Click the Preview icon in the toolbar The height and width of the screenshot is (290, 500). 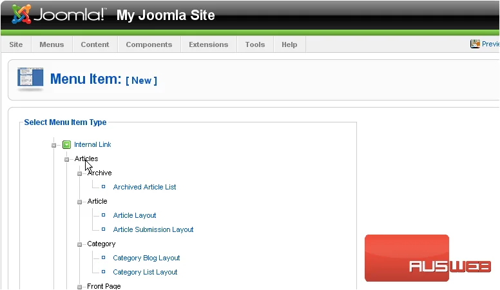(475, 44)
